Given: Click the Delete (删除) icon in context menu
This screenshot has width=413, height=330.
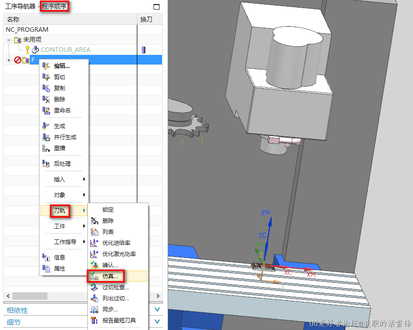Looking at the screenshot, I should click(46, 99).
